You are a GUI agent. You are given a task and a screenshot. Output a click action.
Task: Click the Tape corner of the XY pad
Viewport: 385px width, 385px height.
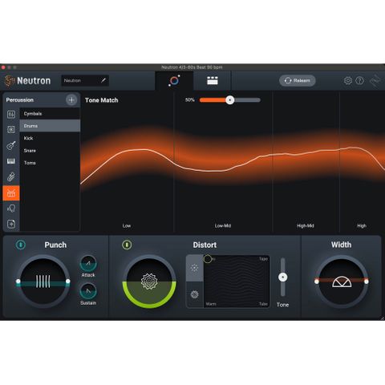point(263,259)
